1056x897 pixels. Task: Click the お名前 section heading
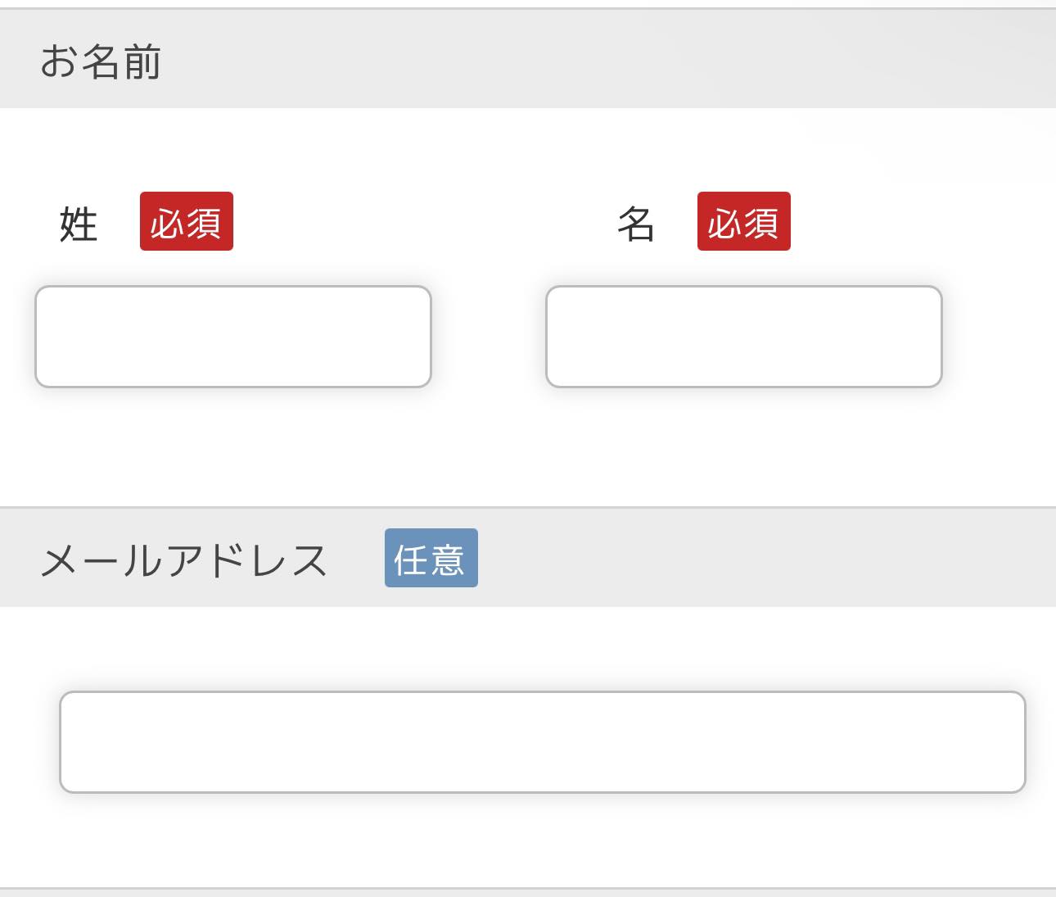pos(101,61)
